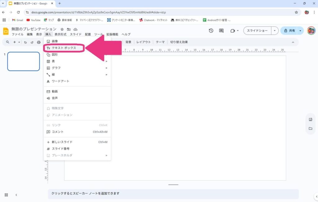The height and width of the screenshot is (202, 318).
Task: Move presentation to folder icon
Action: (69, 29)
